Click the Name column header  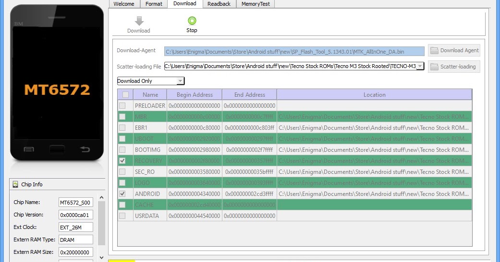pyautogui.click(x=150, y=94)
